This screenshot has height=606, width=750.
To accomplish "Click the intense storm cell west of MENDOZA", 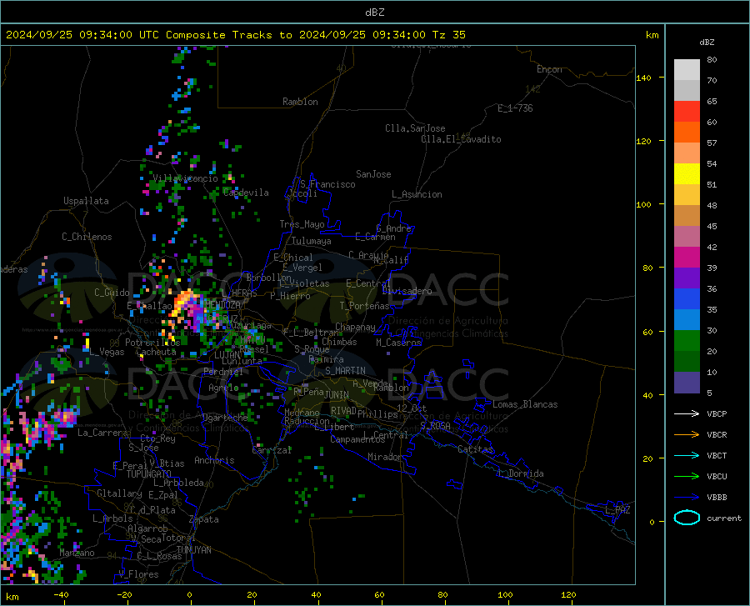I will coord(189,308).
